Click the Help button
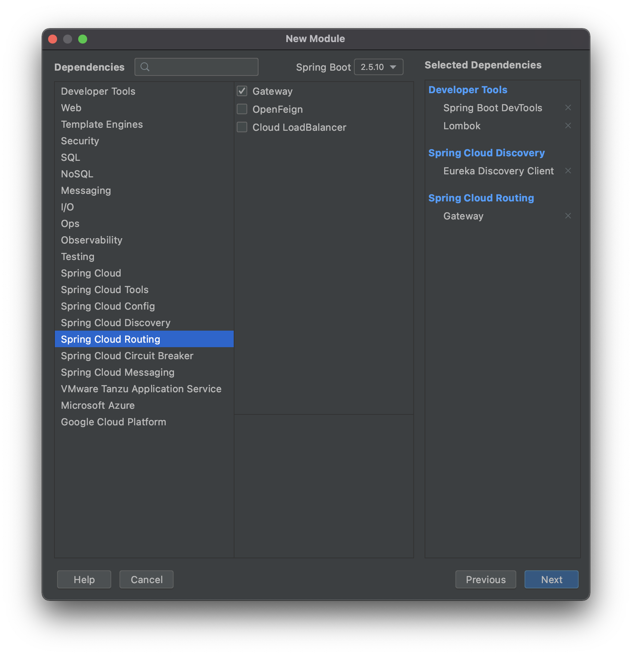 coord(84,579)
